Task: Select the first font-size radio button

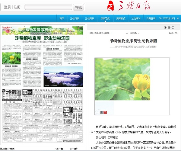Action: [x=165, y=27]
